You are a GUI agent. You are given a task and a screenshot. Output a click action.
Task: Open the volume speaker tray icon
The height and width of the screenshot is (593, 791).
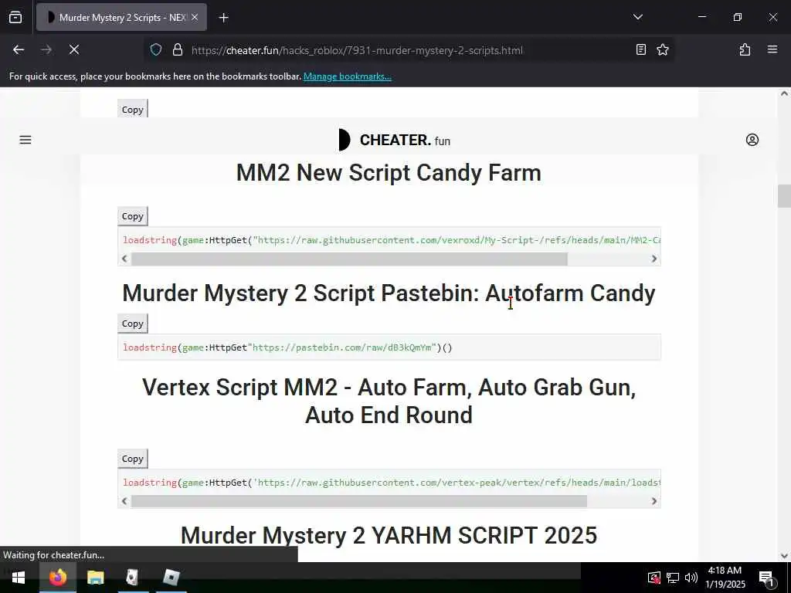pos(691,578)
